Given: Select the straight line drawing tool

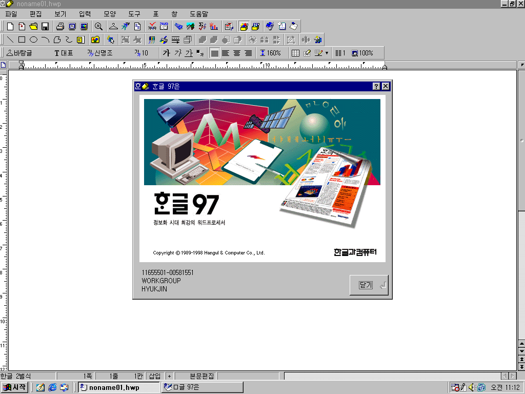Looking at the screenshot, I should [x=10, y=40].
